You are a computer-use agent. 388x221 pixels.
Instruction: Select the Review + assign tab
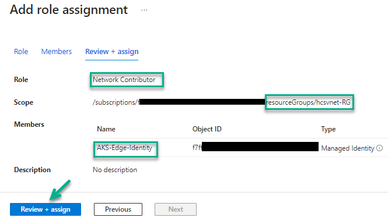click(x=112, y=52)
